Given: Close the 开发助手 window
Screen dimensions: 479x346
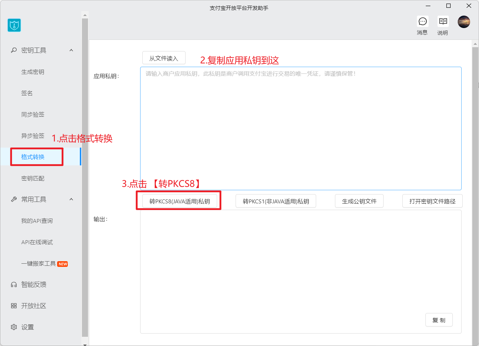Looking at the screenshot, I should coord(469,6).
